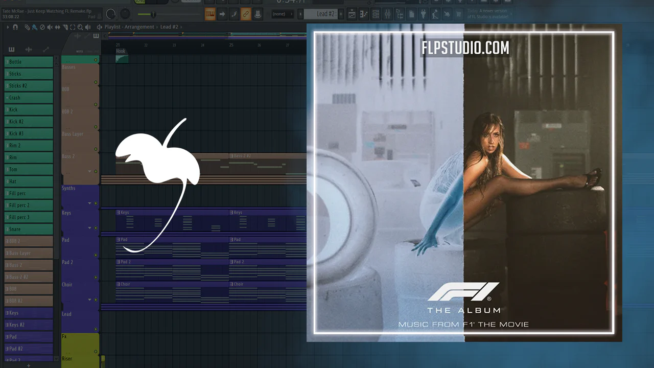This screenshot has height=368, width=654.
Task: Open the Mixer icon
Action: (388, 14)
